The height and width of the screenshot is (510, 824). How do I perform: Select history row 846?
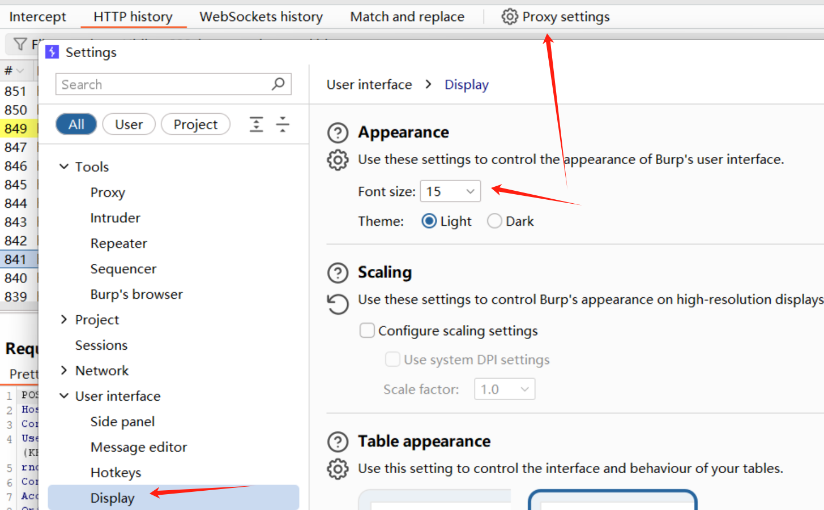[19, 166]
